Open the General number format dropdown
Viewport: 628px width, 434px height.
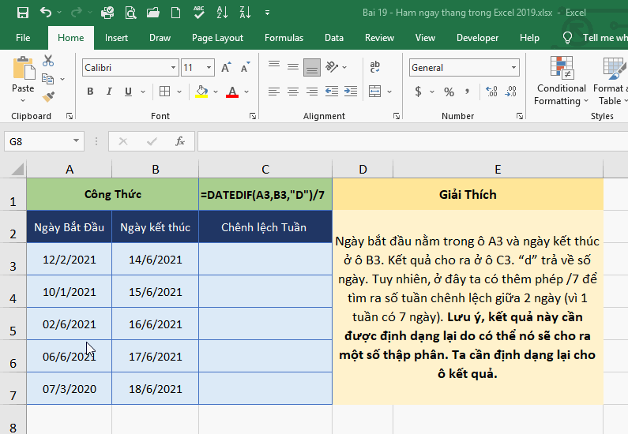coord(513,68)
